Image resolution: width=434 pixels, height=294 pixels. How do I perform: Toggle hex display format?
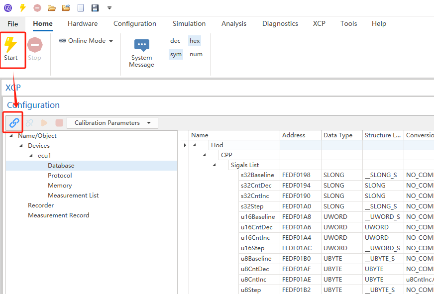[195, 40]
